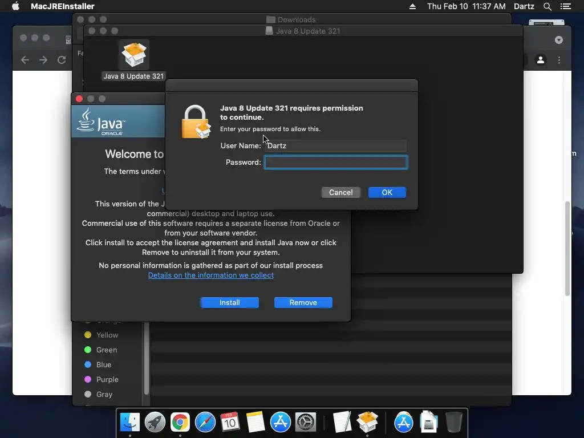Open the date and time in menu bar
This screenshot has height=438, width=584.
[x=467, y=6]
